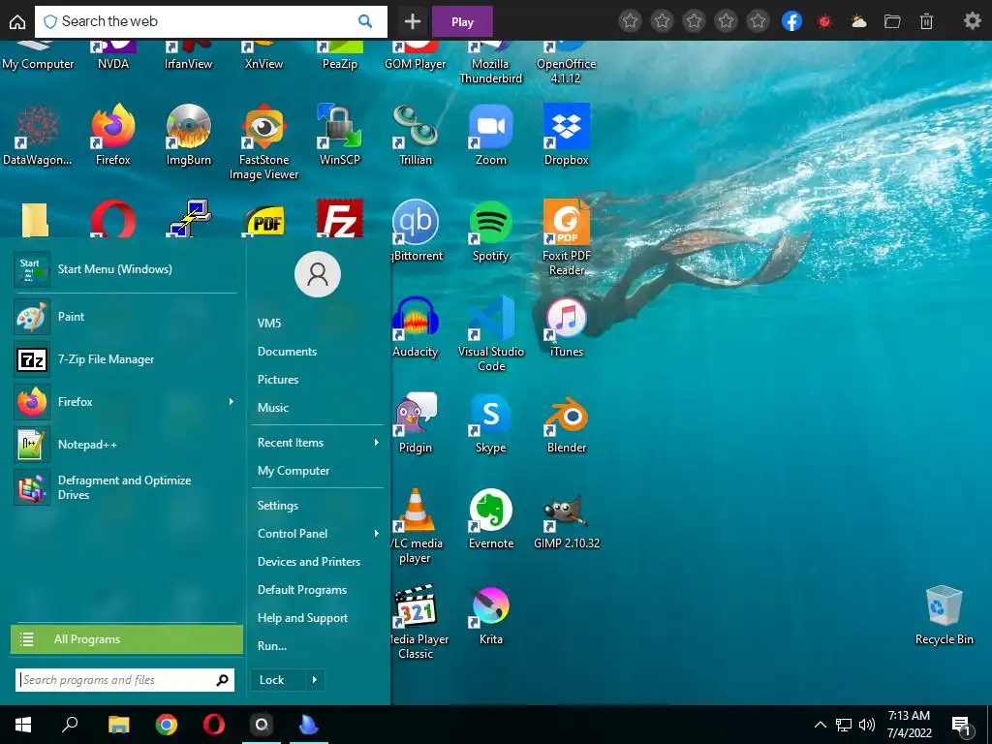Open Visual Studio Code shortcut
The height and width of the screenshot is (744, 992).
pyautogui.click(x=491, y=333)
